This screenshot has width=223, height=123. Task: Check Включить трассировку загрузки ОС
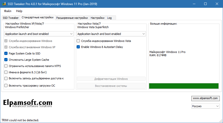click(x=6, y=86)
